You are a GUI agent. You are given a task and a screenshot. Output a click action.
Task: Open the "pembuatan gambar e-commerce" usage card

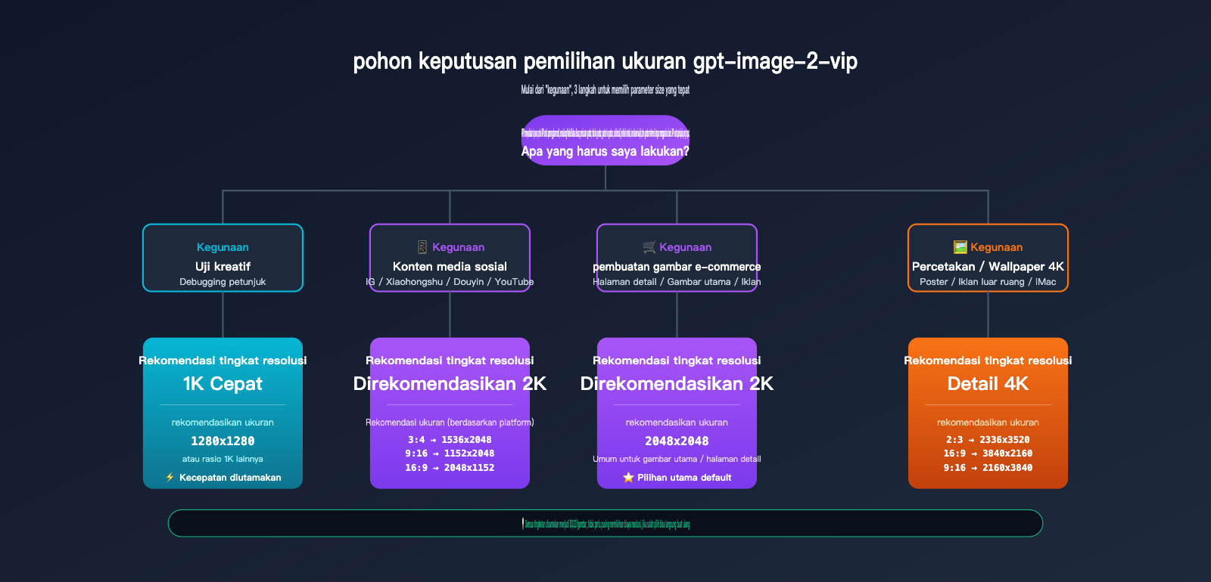677,258
